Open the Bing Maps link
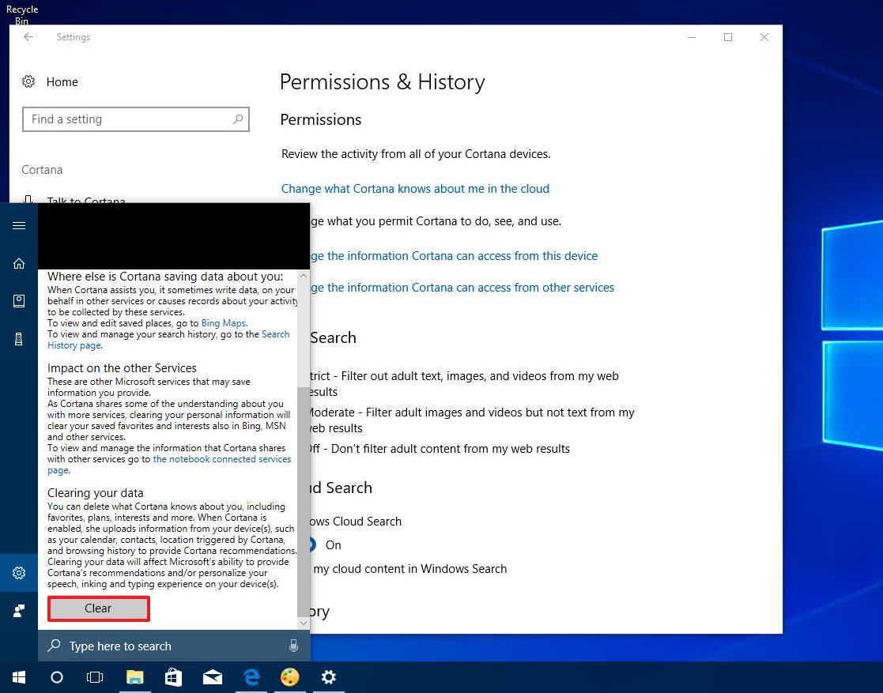 point(223,322)
